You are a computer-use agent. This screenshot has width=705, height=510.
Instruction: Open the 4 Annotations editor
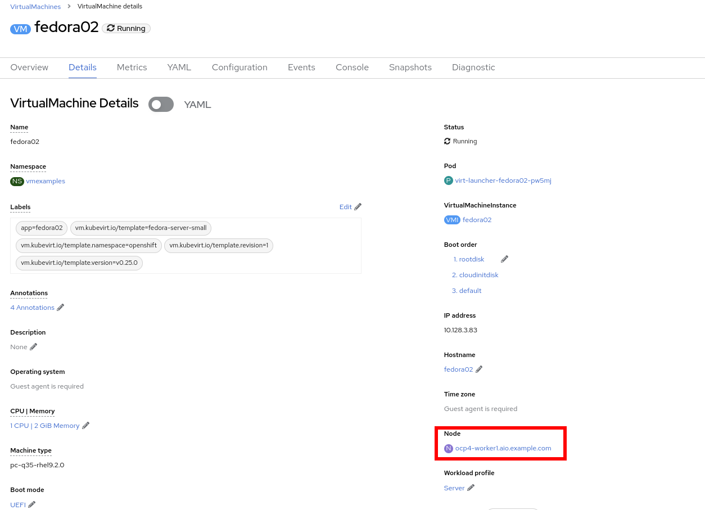(x=32, y=307)
